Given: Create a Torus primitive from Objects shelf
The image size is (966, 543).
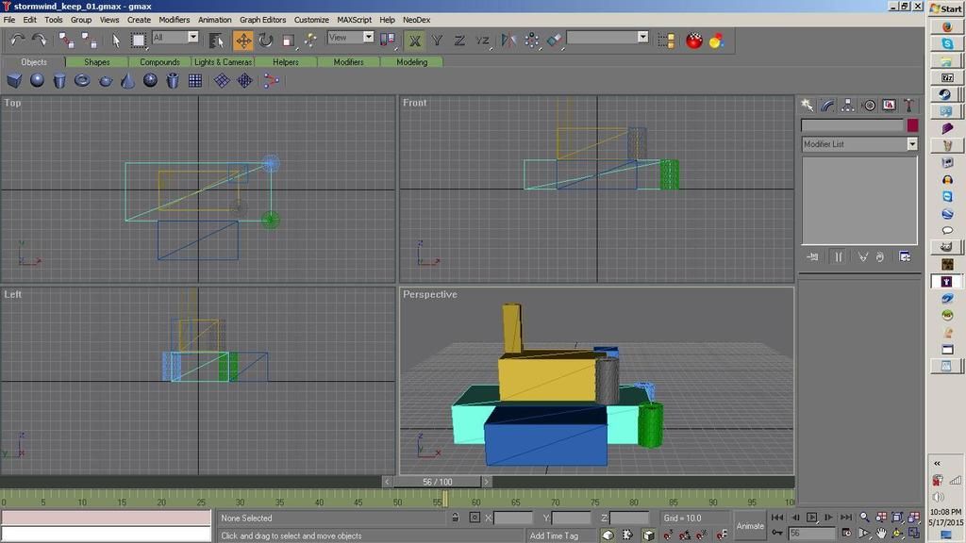Looking at the screenshot, I should pos(82,81).
